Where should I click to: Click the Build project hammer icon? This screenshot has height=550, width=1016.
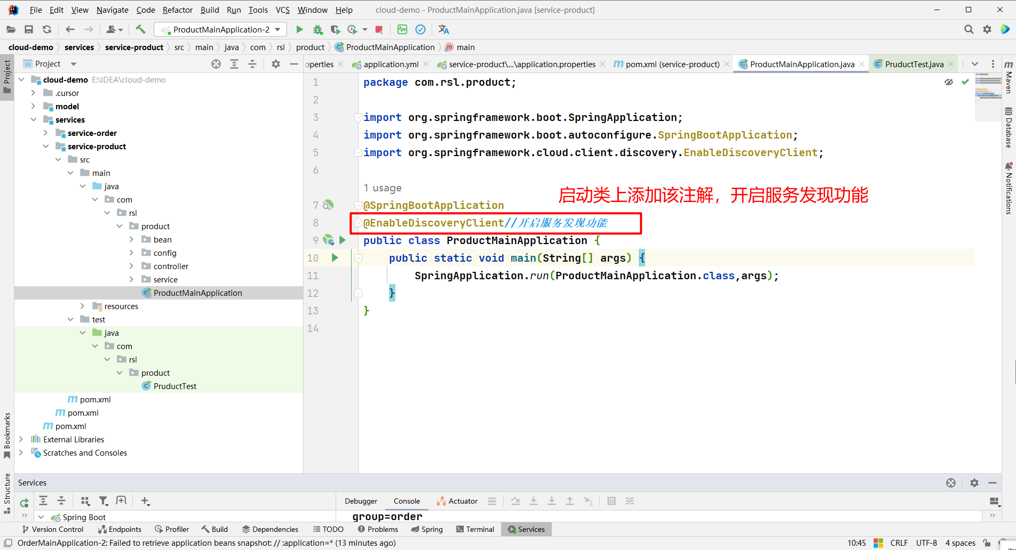coord(140,29)
